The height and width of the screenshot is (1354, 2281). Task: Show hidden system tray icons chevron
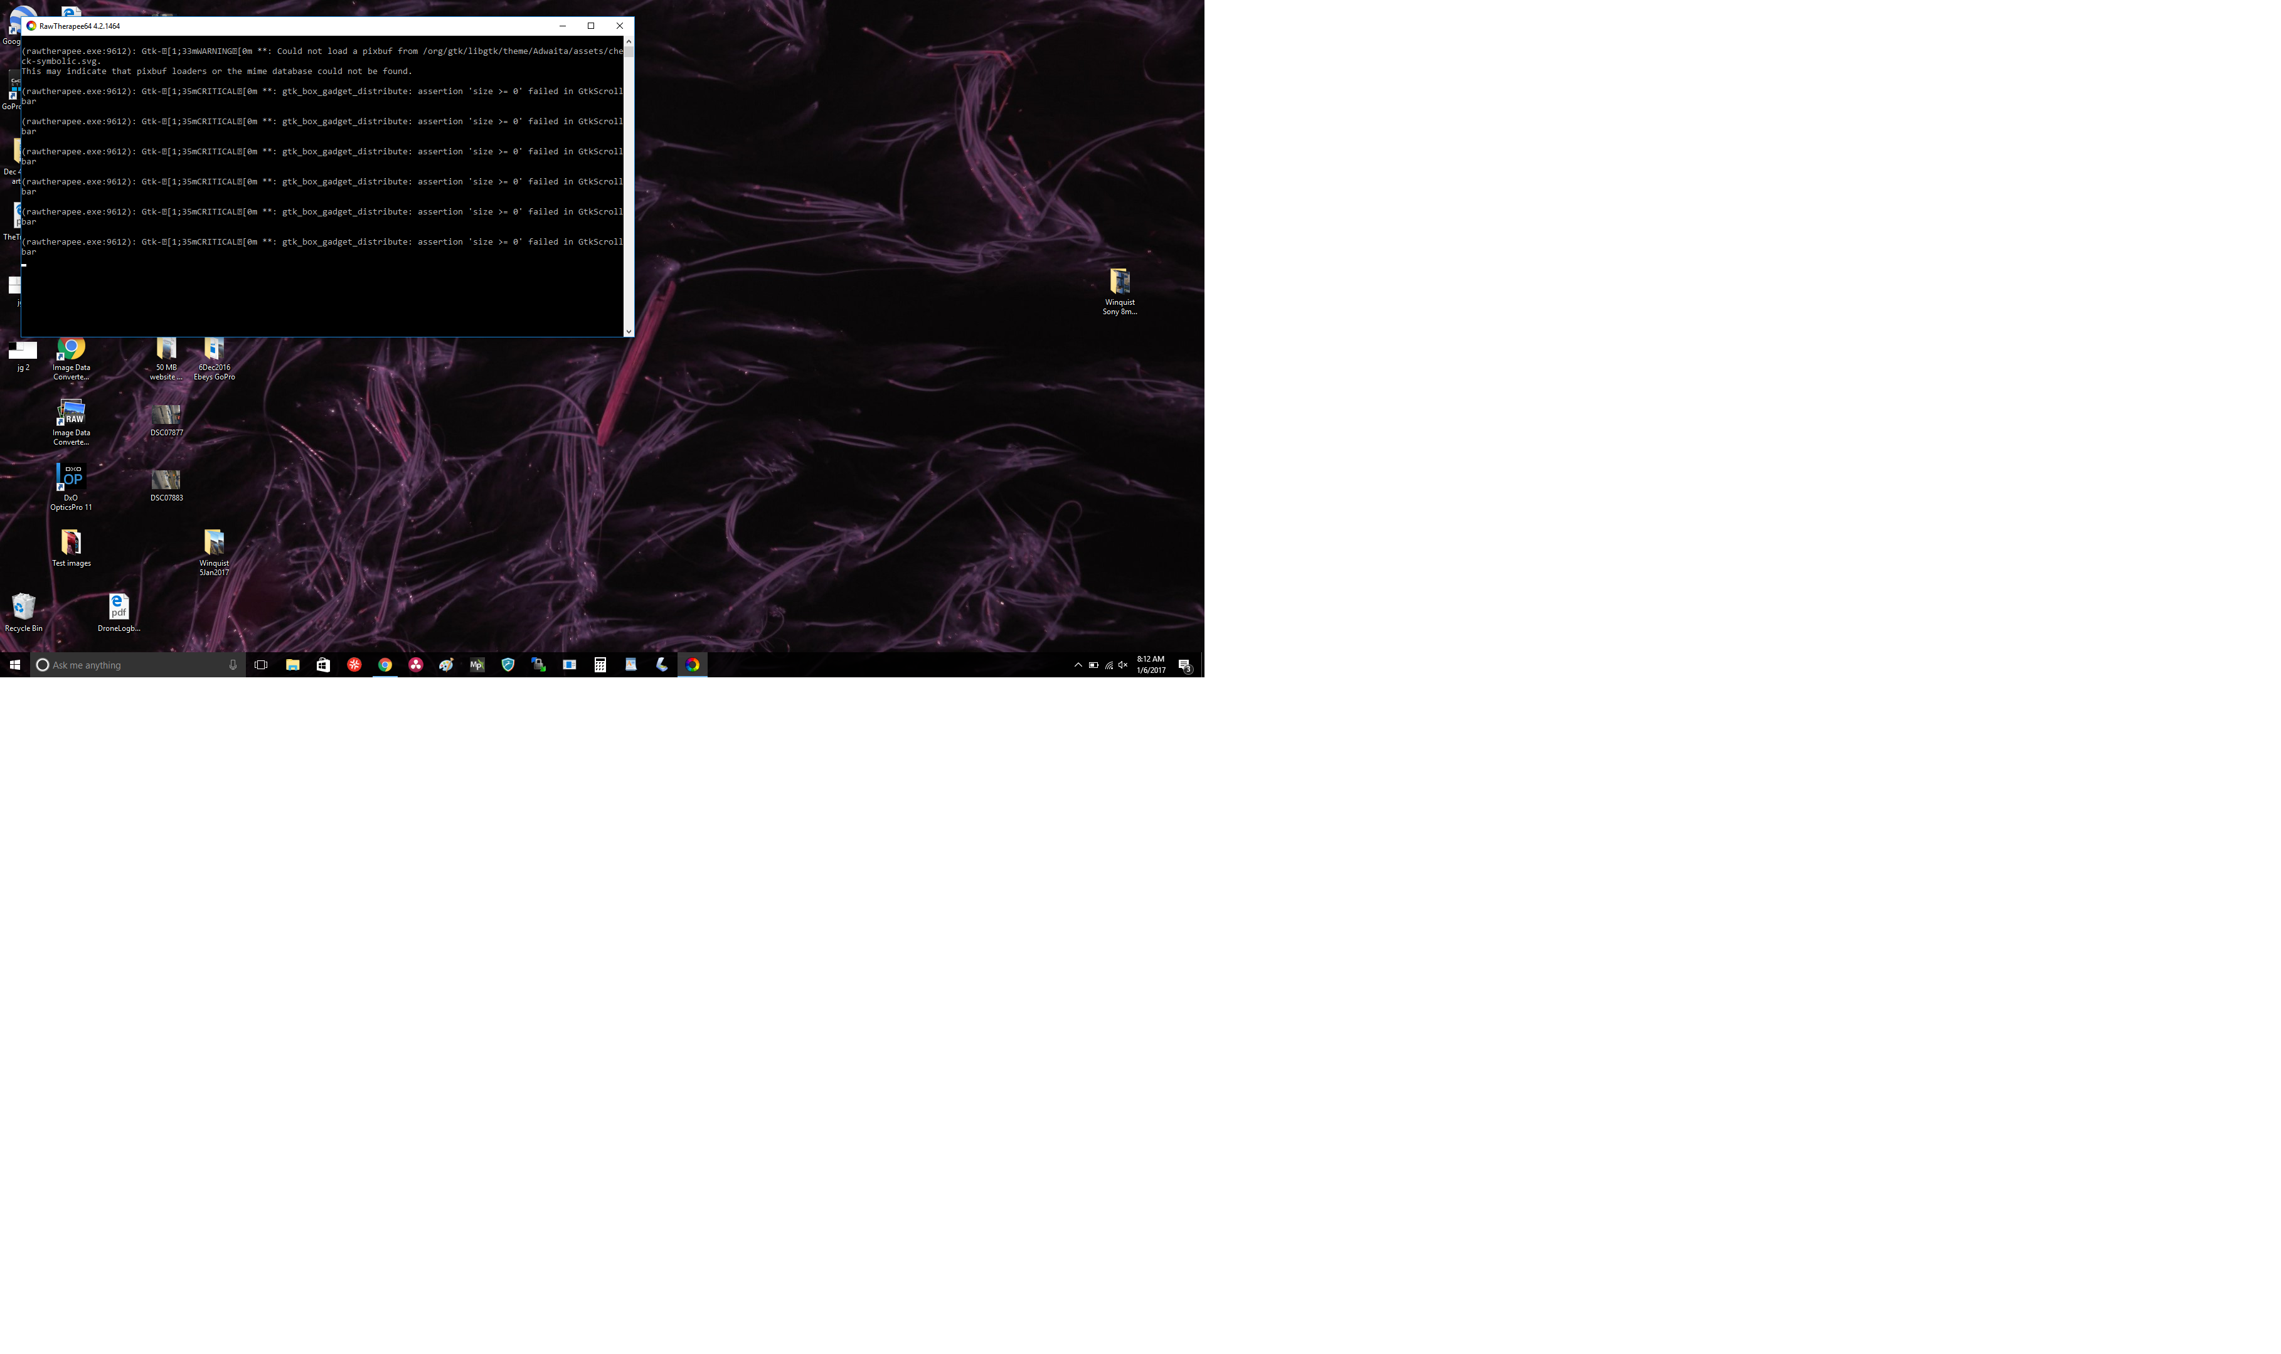(1078, 665)
